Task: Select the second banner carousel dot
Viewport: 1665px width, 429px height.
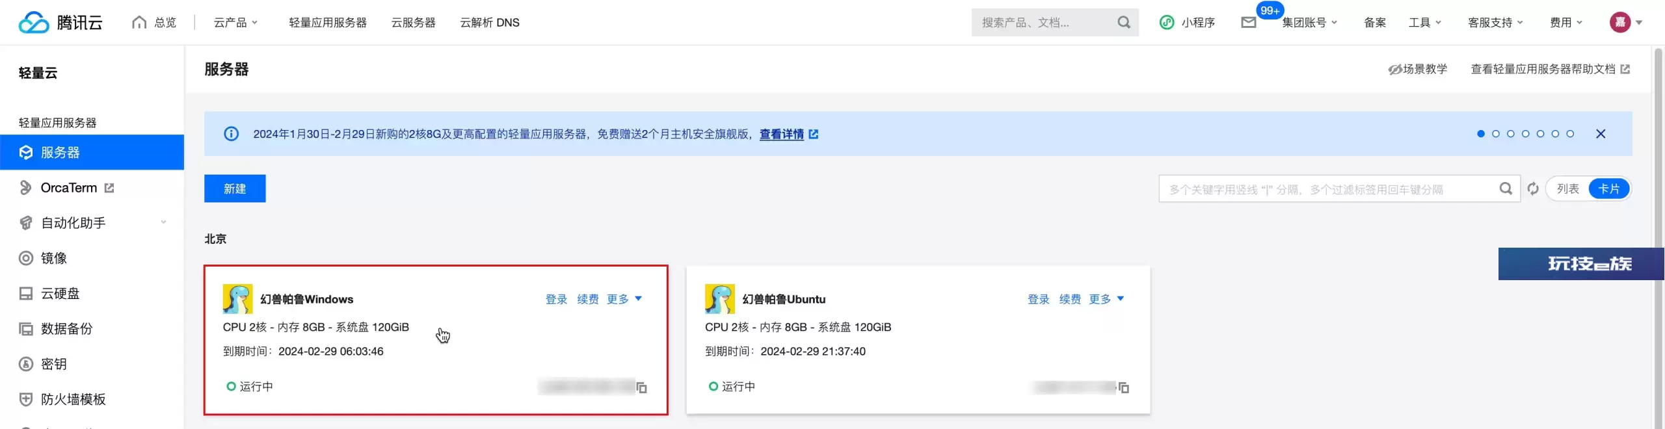Action: pyautogui.click(x=1496, y=134)
